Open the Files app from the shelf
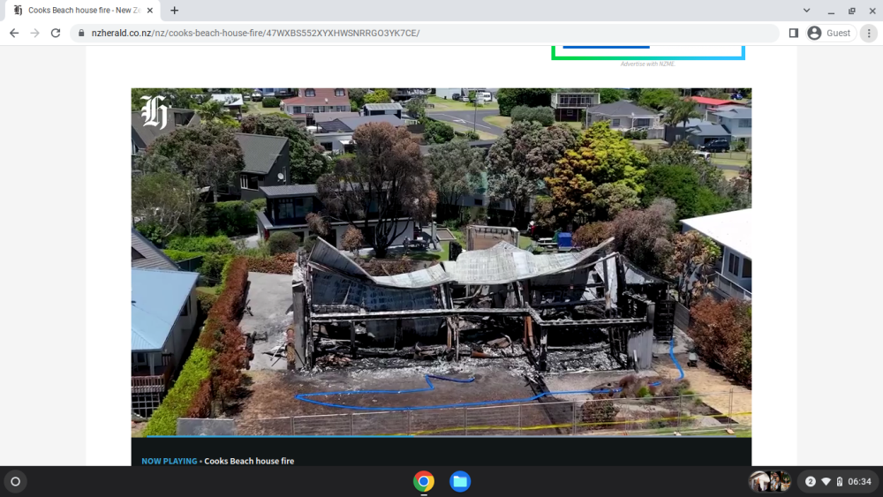This screenshot has width=883, height=497. 460,482
